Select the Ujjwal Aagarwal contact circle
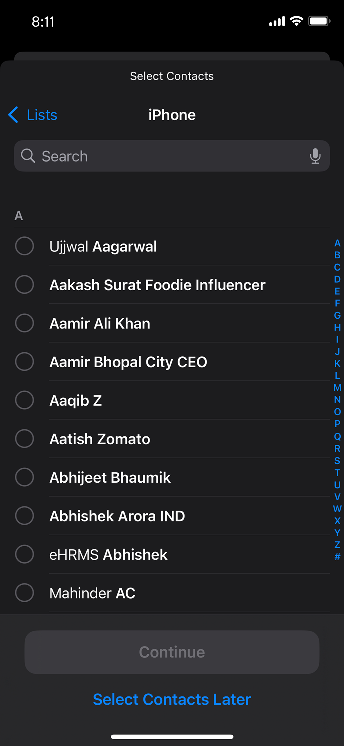 [x=24, y=246]
